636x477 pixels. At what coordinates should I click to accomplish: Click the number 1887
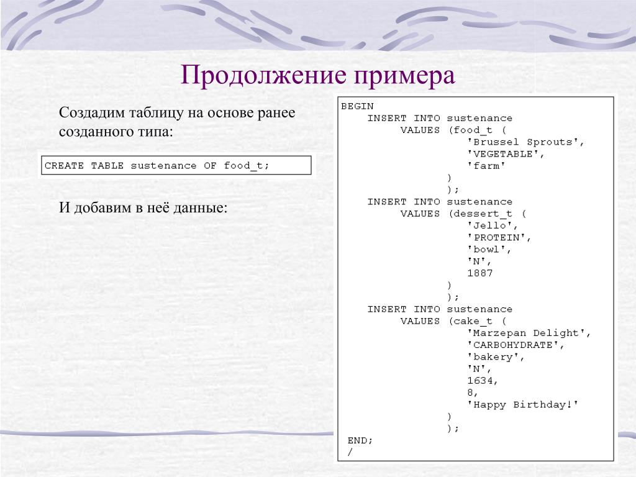click(480, 273)
